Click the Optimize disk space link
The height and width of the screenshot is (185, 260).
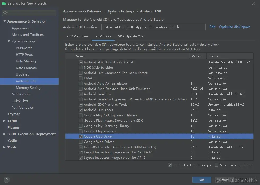[235, 27]
